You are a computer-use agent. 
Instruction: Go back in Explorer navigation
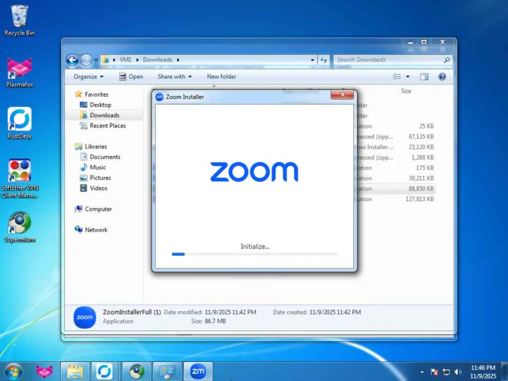click(x=72, y=60)
